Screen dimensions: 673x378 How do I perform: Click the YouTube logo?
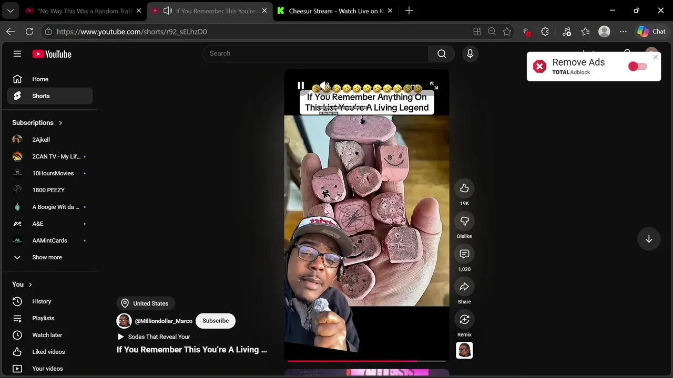tap(52, 54)
